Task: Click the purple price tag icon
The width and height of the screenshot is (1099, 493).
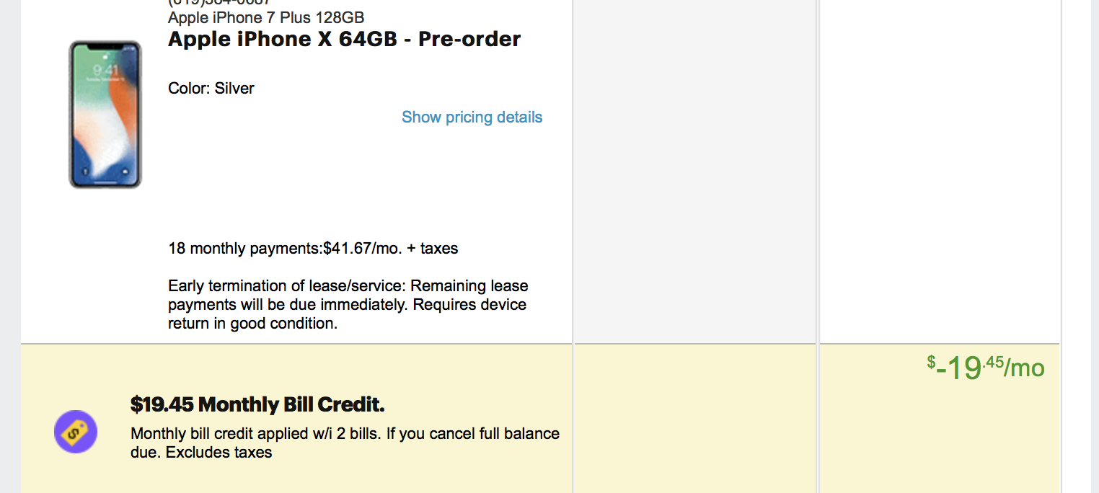Action: pyautogui.click(x=76, y=432)
